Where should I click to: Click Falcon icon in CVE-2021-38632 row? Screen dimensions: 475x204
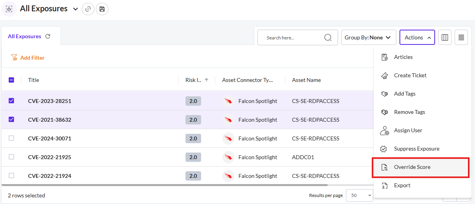tap(228, 120)
